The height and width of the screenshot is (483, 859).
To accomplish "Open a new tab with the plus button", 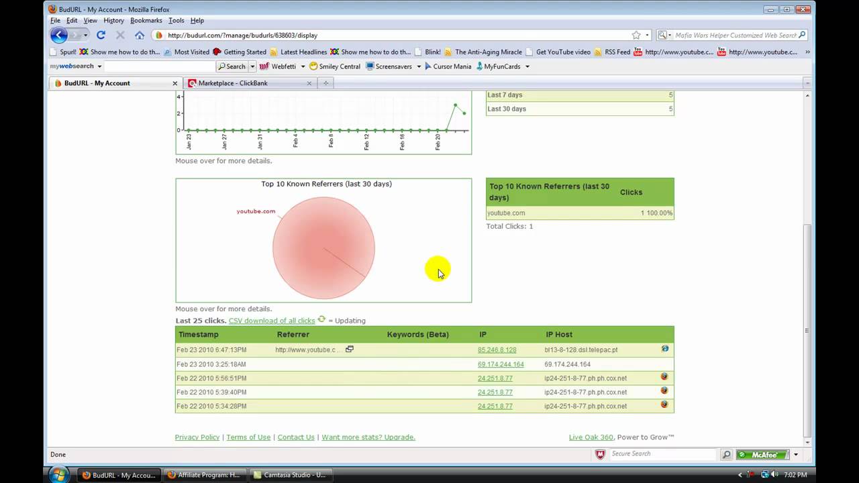I will 325,83.
